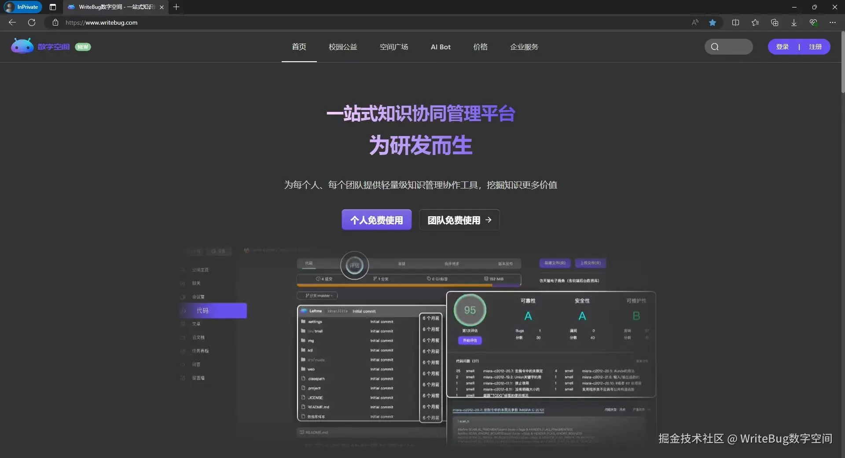Open the 会议室 sidebar item
This screenshot has width=845, height=458.
[x=198, y=297]
